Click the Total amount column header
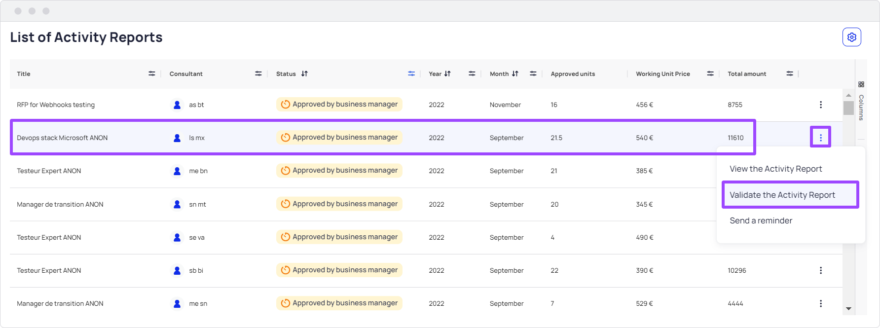The height and width of the screenshot is (328, 880). tap(747, 74)
